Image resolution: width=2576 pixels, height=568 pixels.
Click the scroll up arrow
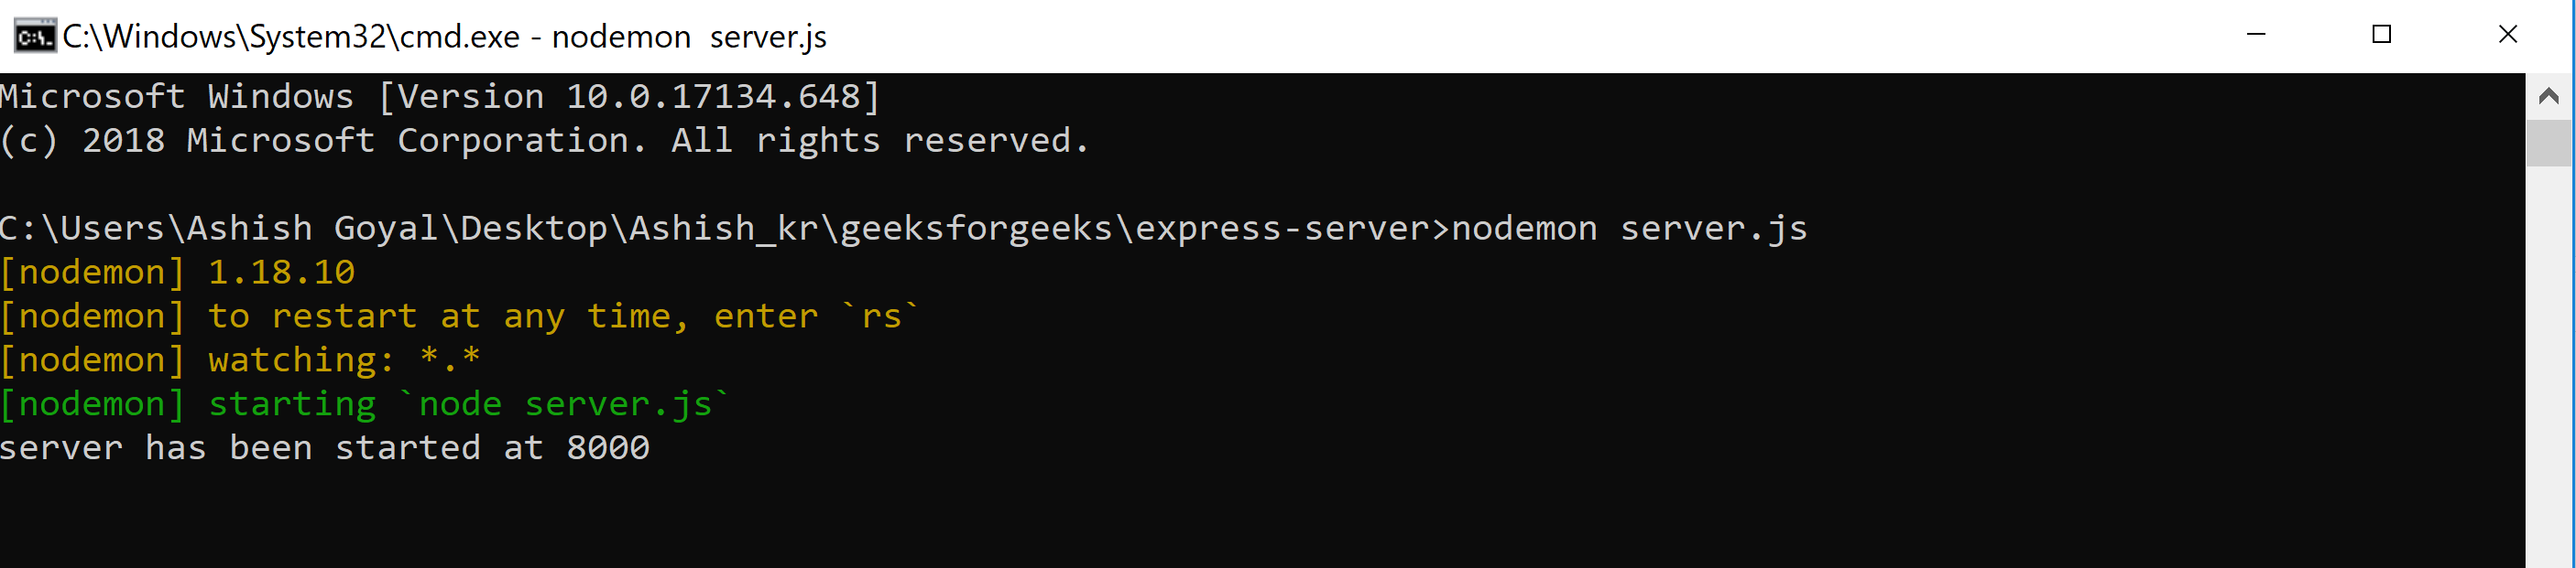(2548, 97)
